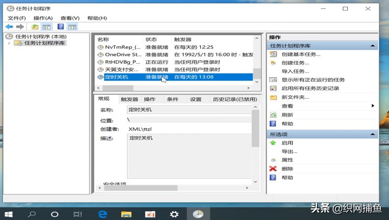Select 任务计划程序 (本地) root node
This screenshot has width=389, height=220.
coord(41,37)
